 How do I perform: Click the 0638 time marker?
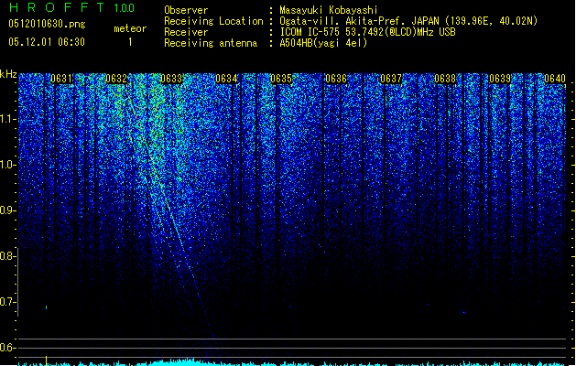pos(445,79)
